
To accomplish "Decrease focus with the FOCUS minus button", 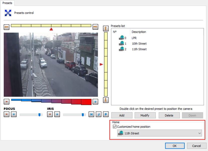I will [x=7, y=114].
